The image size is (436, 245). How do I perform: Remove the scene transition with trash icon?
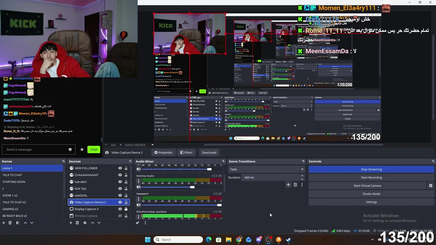[295, 185]
